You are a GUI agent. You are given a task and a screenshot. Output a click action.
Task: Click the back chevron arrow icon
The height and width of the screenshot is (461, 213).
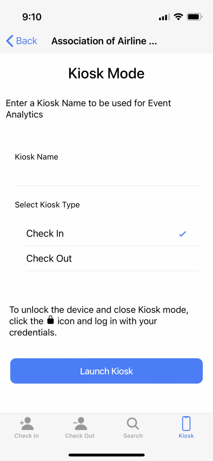coord(9,41)
